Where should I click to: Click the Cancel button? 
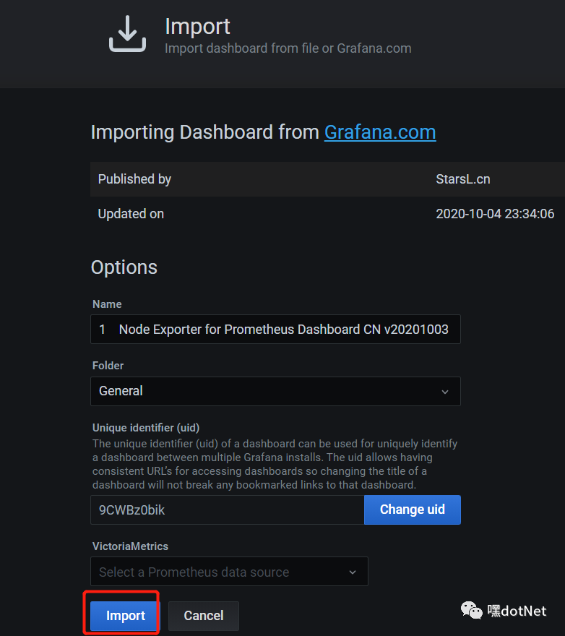tap(204, 616)
